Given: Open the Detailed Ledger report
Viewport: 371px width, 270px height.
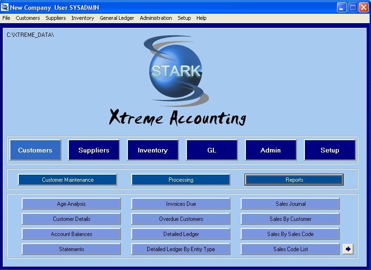Looking at the screenshot, I should (181, 234).
